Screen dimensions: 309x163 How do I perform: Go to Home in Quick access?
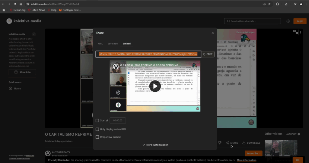(x=15, y=89)
